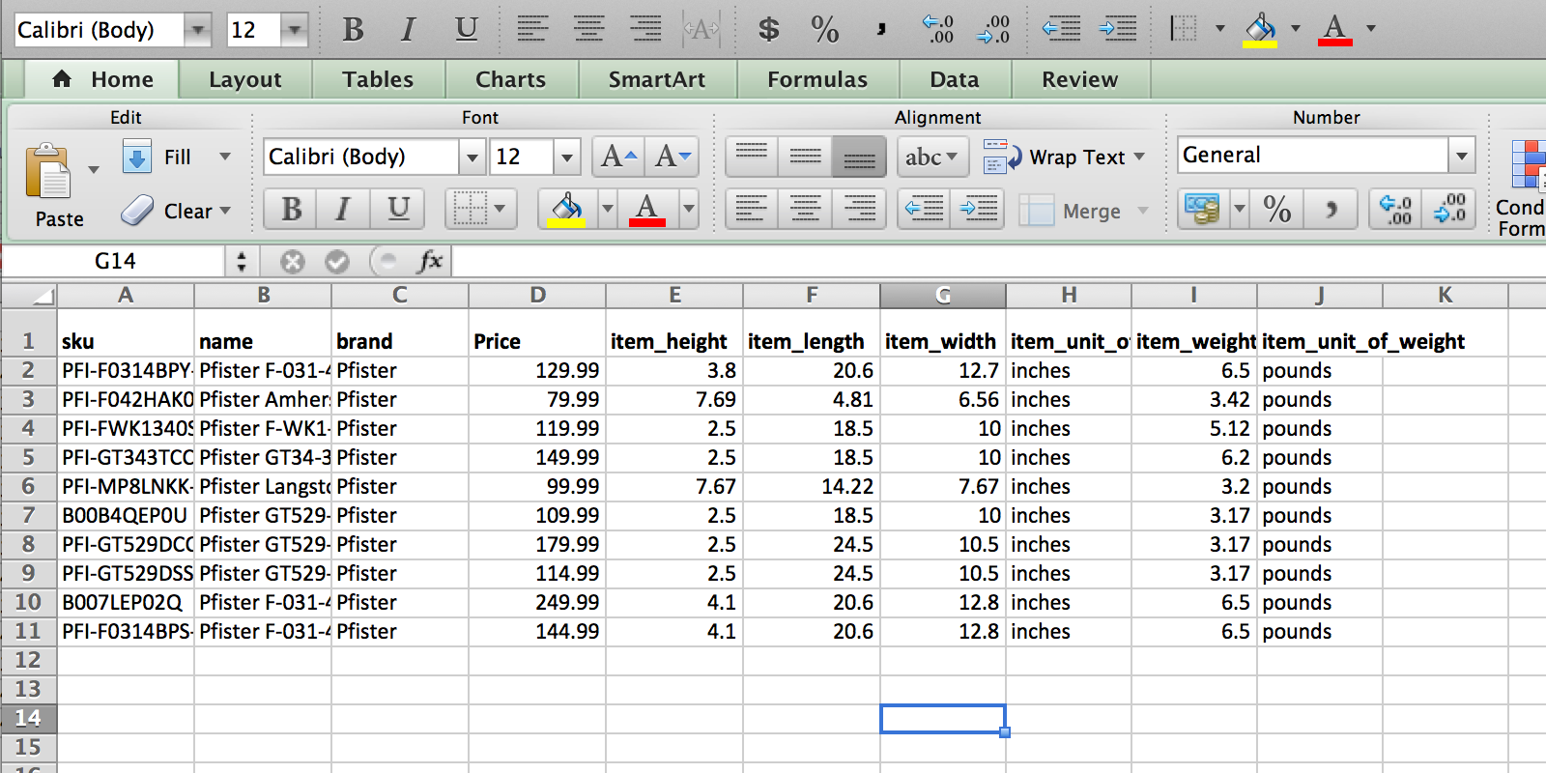Click Underline in the top toolbar
Viewport: 1546px width, 773px height.
point(467,30)
